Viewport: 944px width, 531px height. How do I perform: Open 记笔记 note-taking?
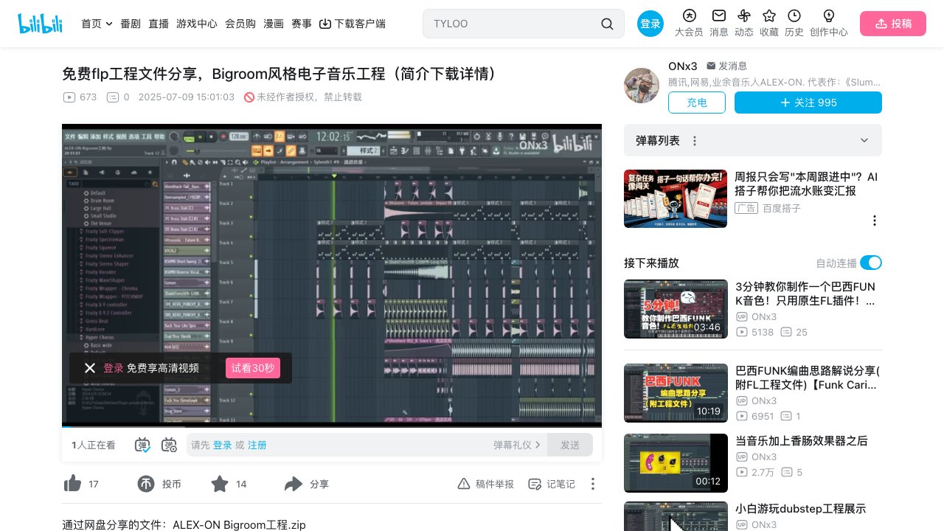pos(552,484)
